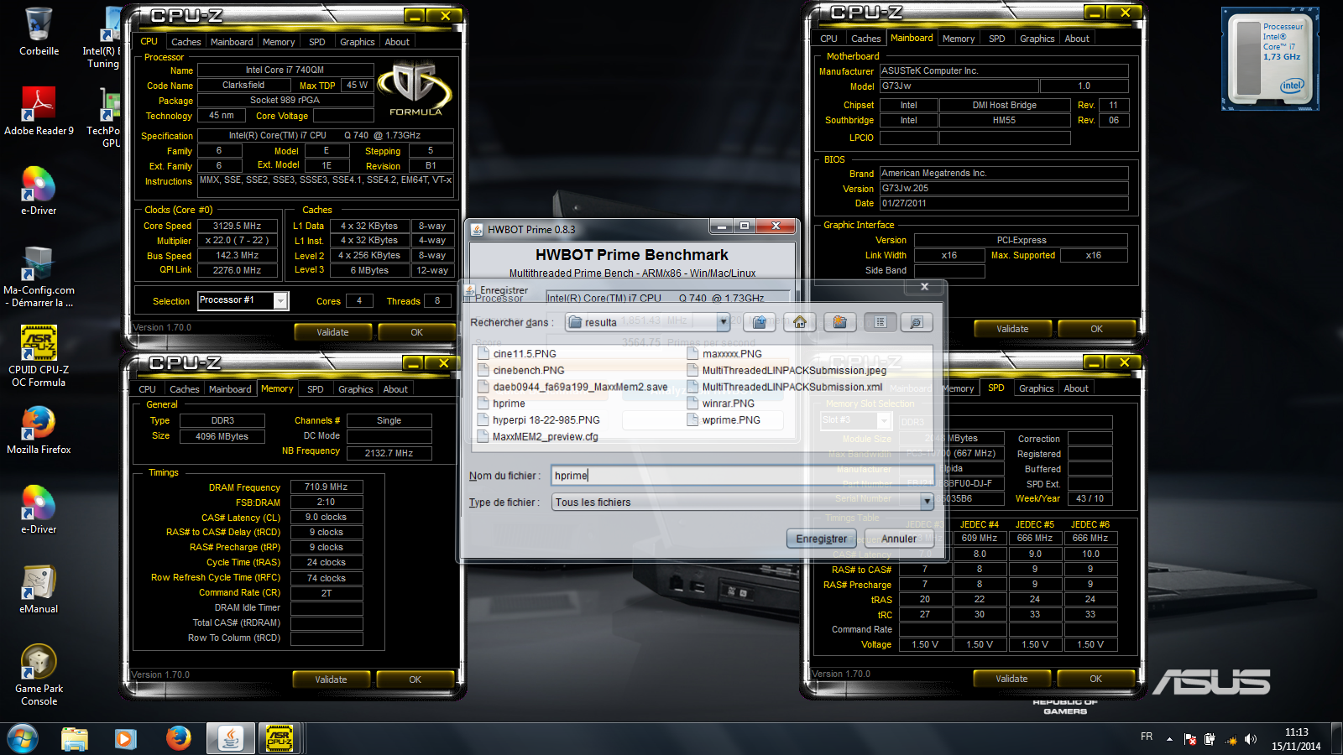This screenshot has height=755, width=1343.
Task: Select daeb0944_fa69a199_MaxxMem2.save in the list
Action: pyautogui.click(x=572, y=388)
